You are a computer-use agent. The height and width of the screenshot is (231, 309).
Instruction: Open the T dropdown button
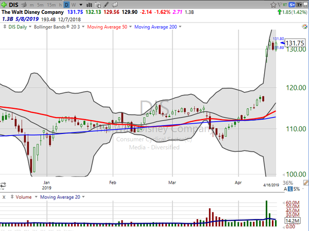pos(299,5)
